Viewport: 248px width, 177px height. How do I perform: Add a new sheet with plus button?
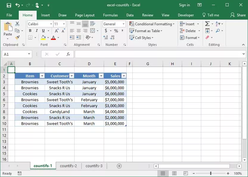[x=119, y=166]
